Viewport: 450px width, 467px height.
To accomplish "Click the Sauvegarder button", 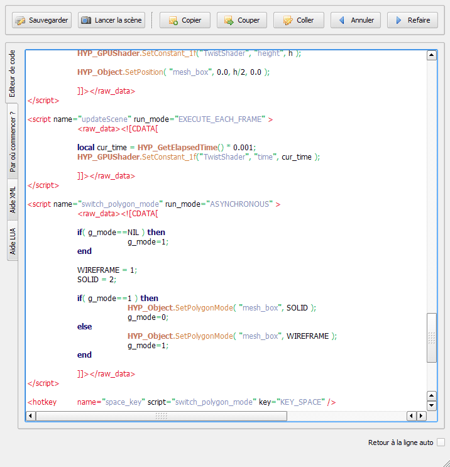I will 41,20.
